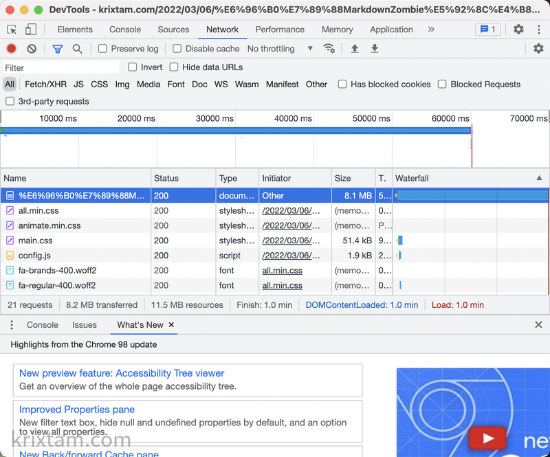This screenshot has width=550, height=457.
Task: Open all.min.css initiator of fa-brands-400.woff2
Action: point(283,270)
